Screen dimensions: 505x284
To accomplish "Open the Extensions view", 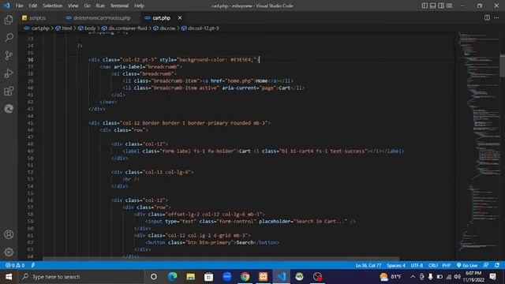I will pyautogui.click(x=9, y=92).
